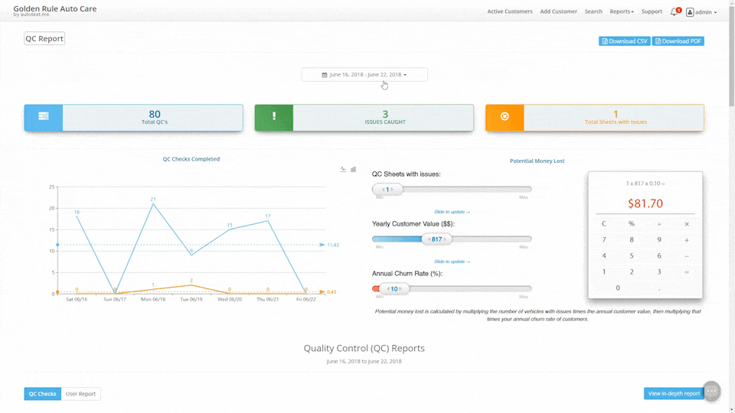
Task: Open the chat bubble widget
Action: point(711,391)
